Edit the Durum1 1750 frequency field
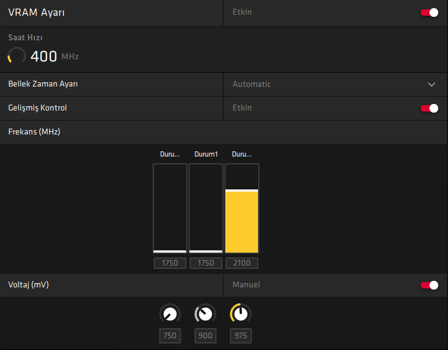This screenshot has height=350, width=448. [x=206, y=263]
